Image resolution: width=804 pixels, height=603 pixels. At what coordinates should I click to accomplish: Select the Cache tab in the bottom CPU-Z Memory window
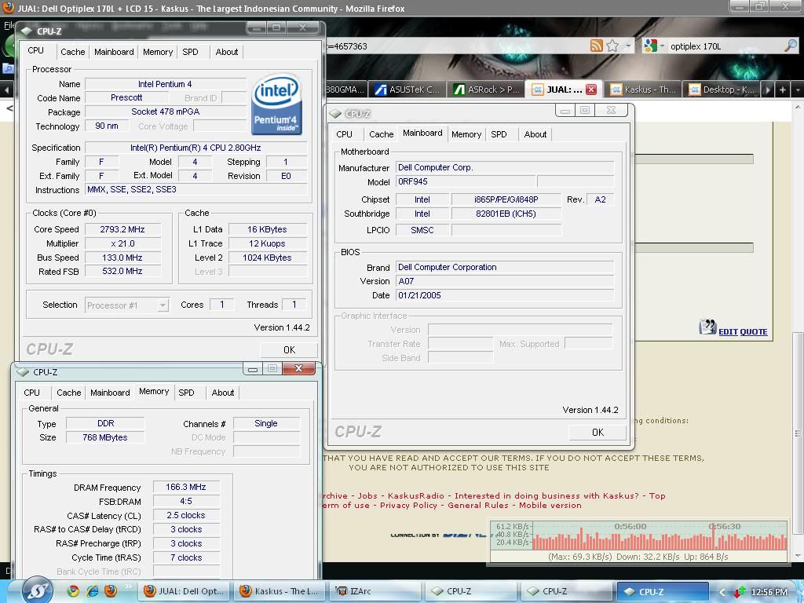(69, 393)
